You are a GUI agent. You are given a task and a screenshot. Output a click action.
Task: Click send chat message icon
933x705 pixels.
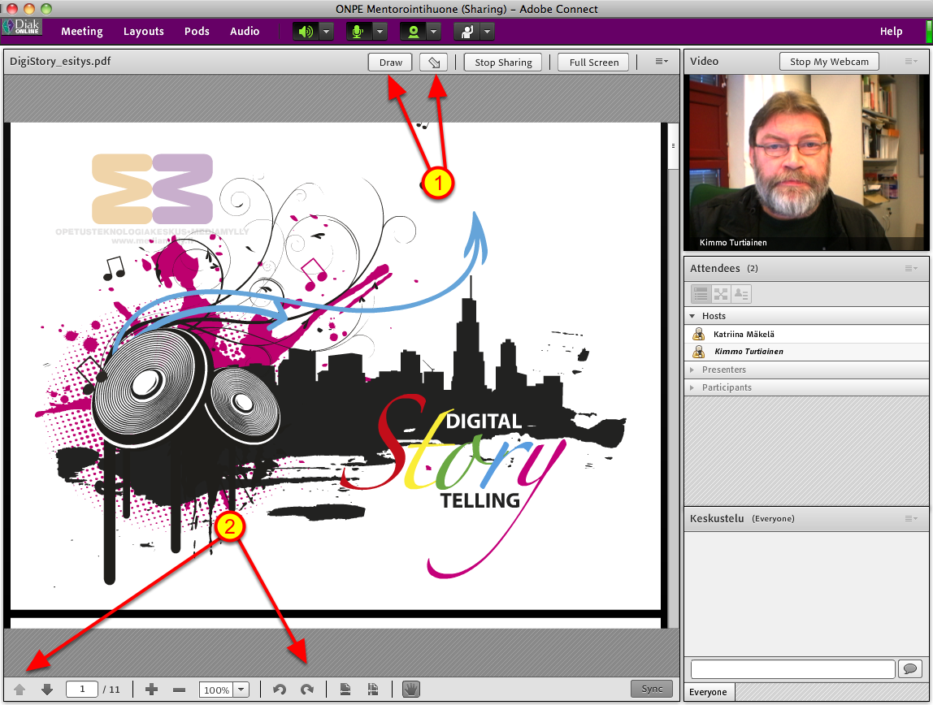[x=909, y=668]
